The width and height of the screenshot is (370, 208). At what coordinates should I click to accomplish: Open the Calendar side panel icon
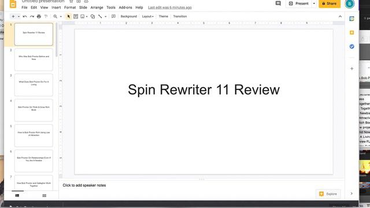(x=351, y=18)
